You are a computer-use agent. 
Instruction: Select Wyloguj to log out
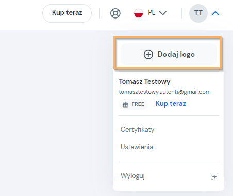coord(132,175)
